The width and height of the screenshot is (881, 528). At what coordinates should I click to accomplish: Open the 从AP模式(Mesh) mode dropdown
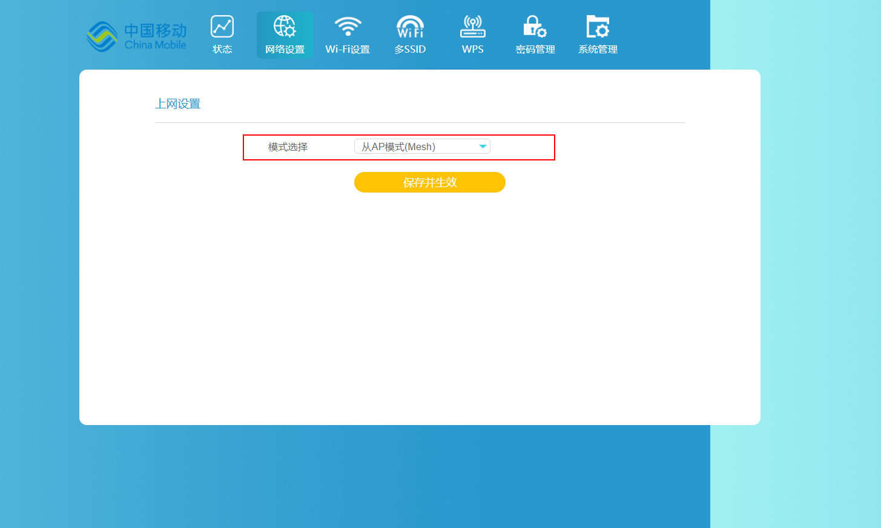(x=418, y=147)
